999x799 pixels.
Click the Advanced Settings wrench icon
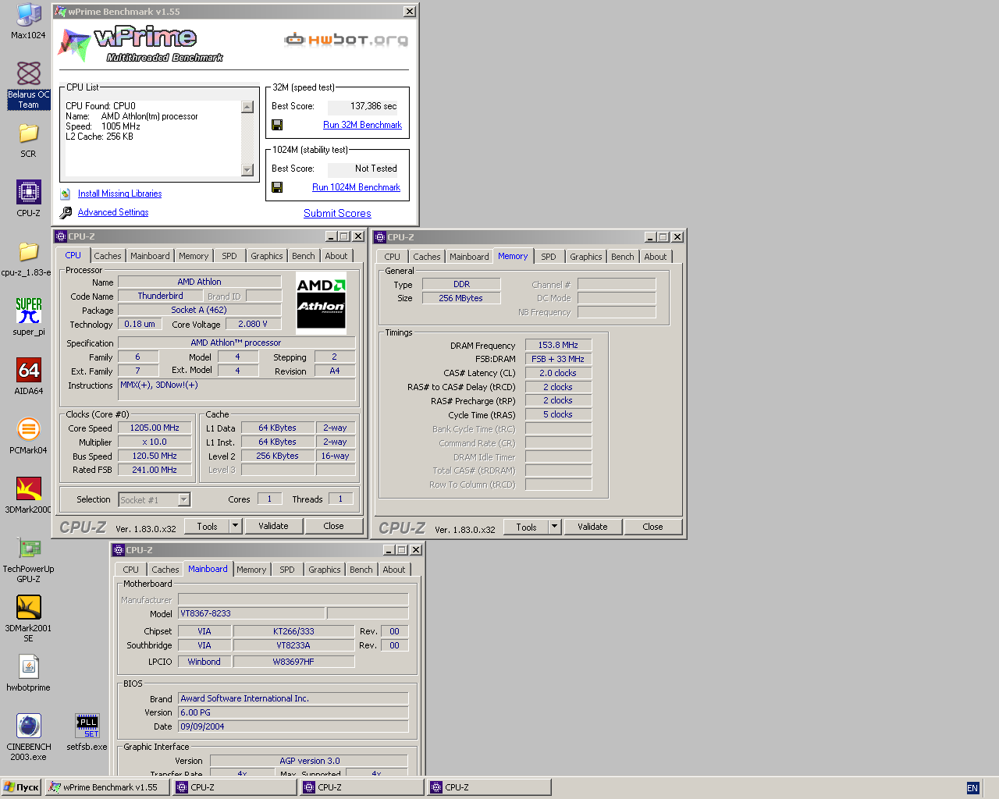[x=66, y=212]
